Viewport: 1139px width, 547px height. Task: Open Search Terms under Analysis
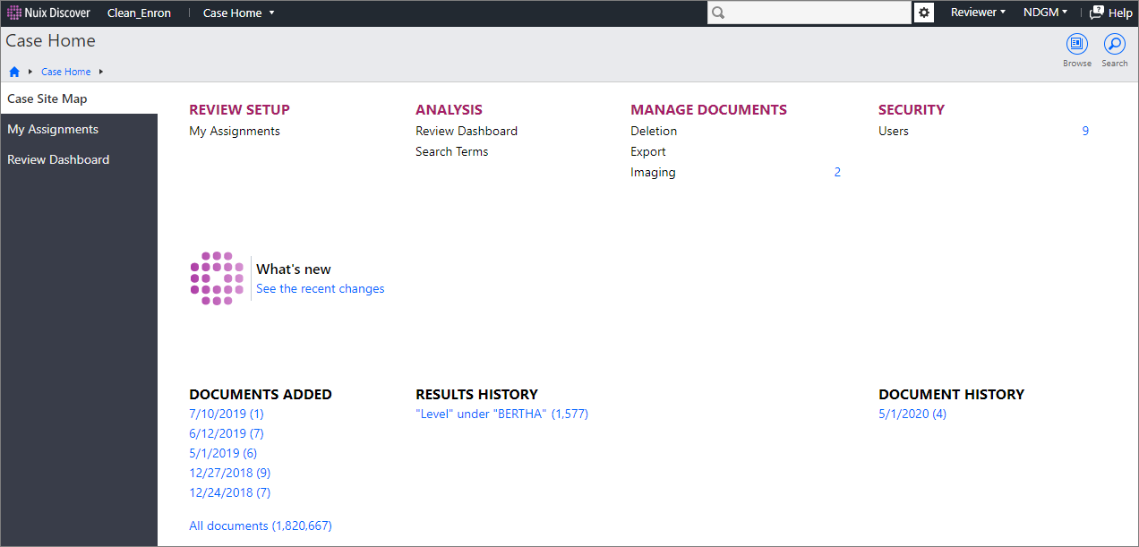[452, 151]
